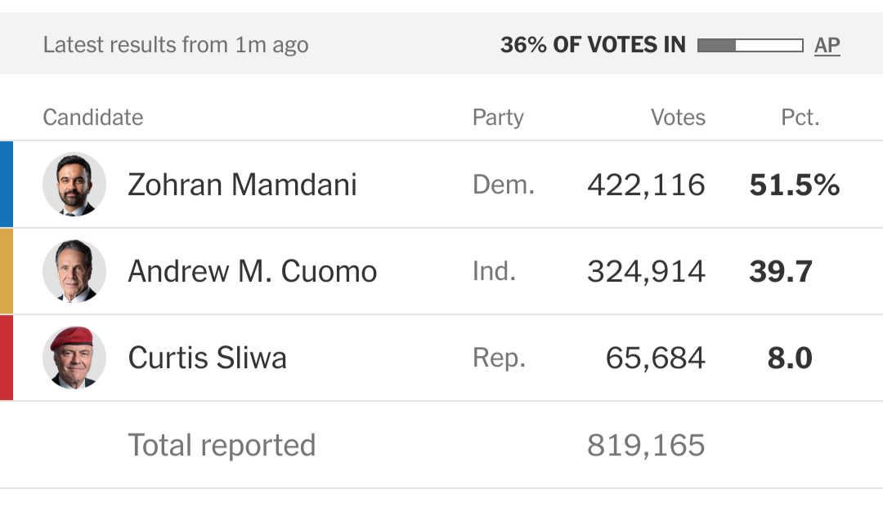Image resolution: width=883 pixels, height=507 pixels.
Task: Click the Total reported label
Action: click(x=222, y=445)
